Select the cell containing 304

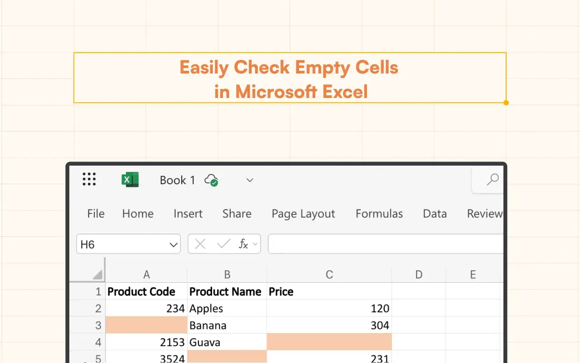pos(329,325)
